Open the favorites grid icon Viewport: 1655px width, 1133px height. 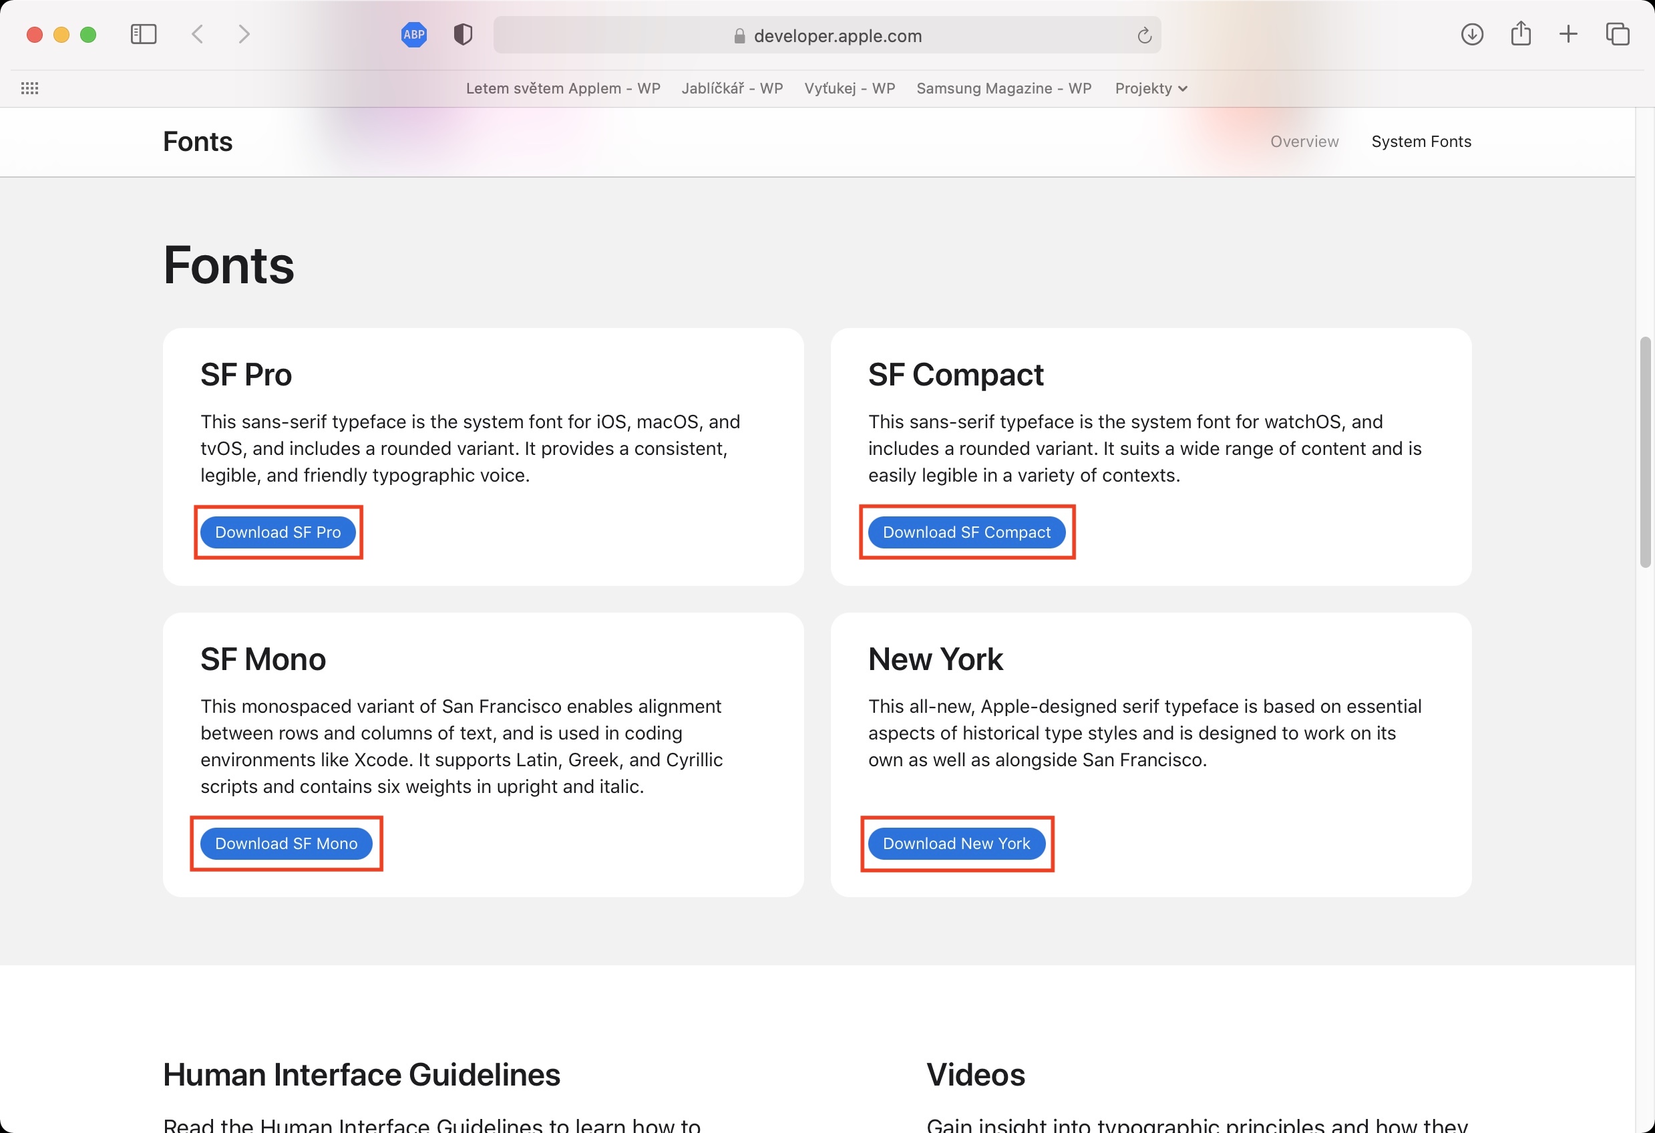[x=30, y=88]
